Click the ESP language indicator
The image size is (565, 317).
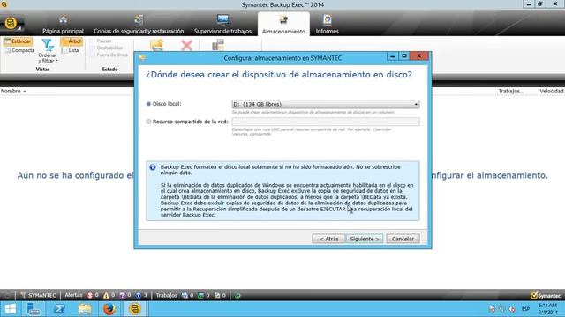tap(525, 309)
